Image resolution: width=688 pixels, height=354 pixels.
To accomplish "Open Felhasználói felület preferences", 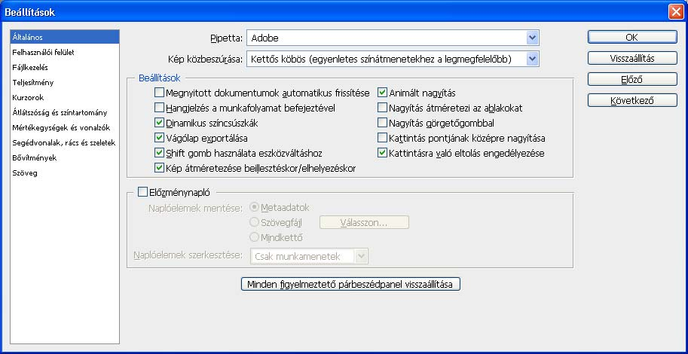I will click(65, 52).
